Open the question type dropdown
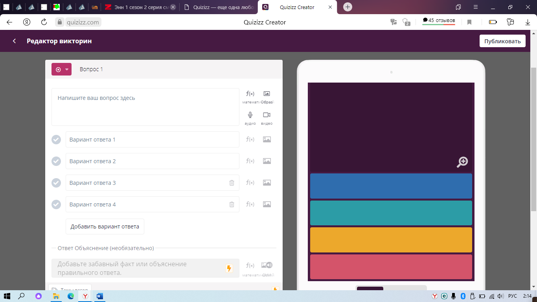537x302 pixels. click(61, 69)
